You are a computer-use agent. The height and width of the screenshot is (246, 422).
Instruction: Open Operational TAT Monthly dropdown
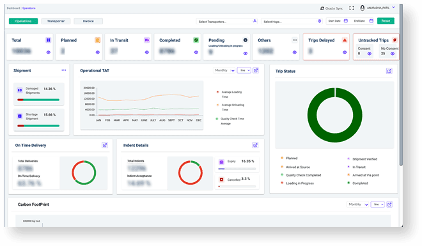click(x=224, y=70)
